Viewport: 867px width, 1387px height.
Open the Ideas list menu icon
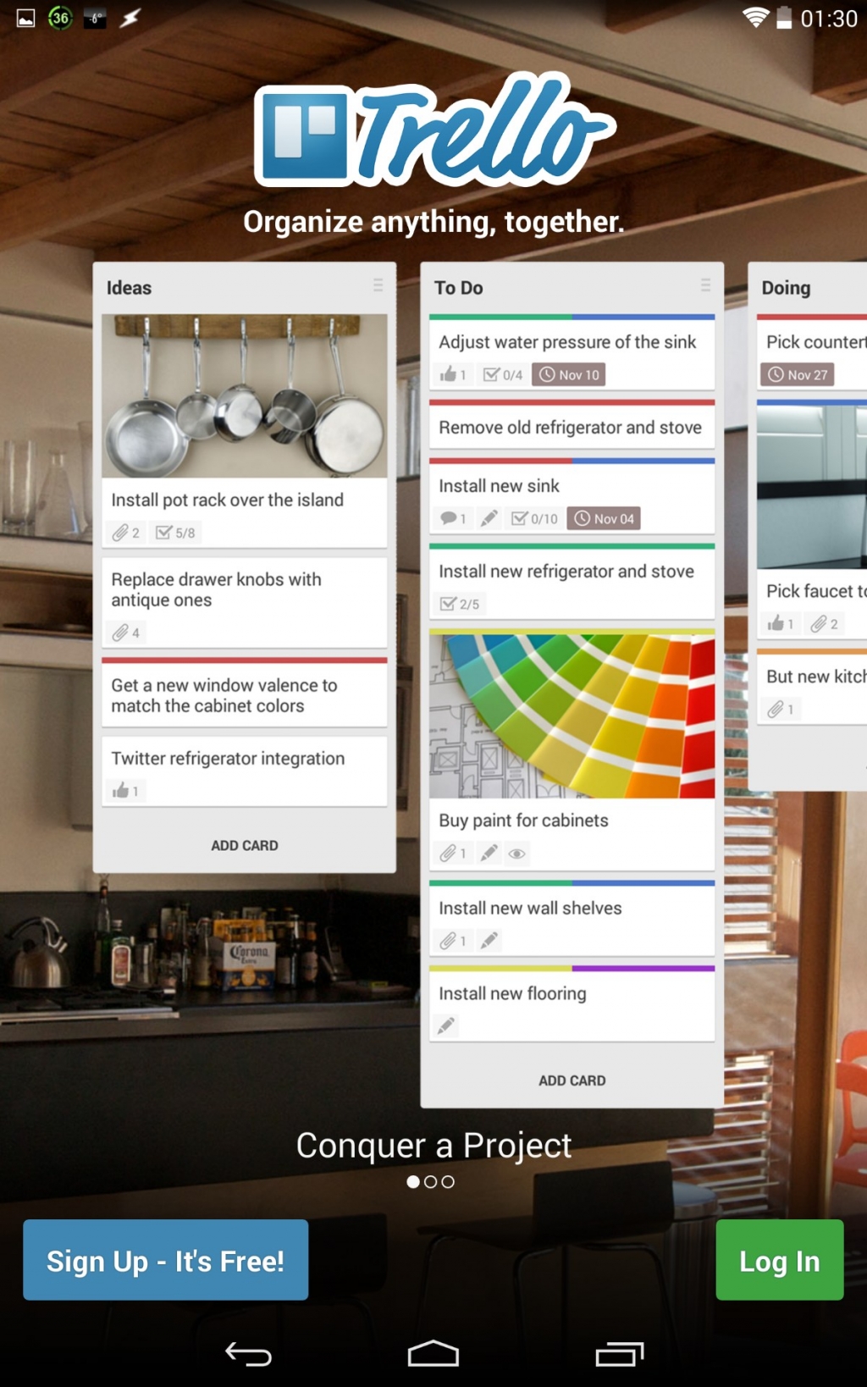coord(378,285)
